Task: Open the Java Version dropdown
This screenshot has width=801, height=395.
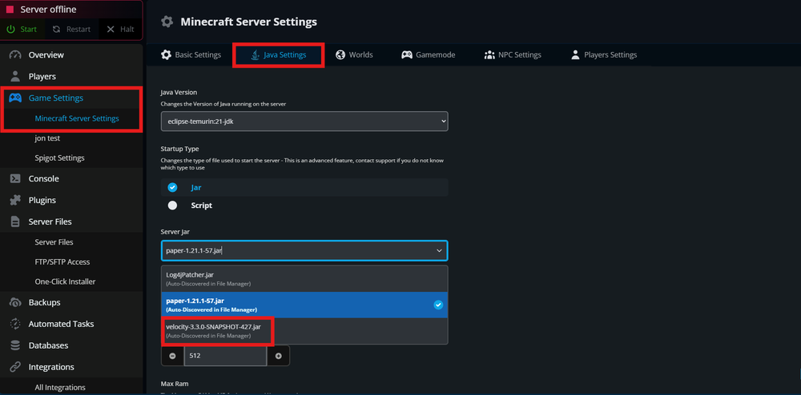Action: [304, 122]
